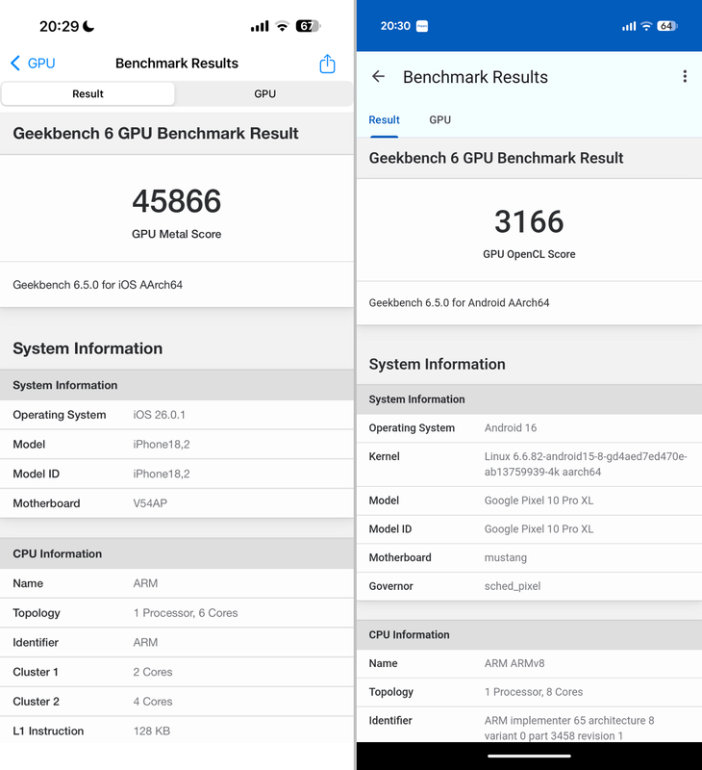This screenshot has height=770, width=702.
Task: Tap Geekbench 6.5.0 for Android AArch64 text
Action: [459, 303]
